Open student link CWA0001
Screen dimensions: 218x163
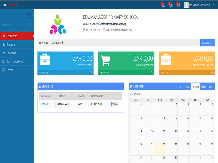point(45,104)
